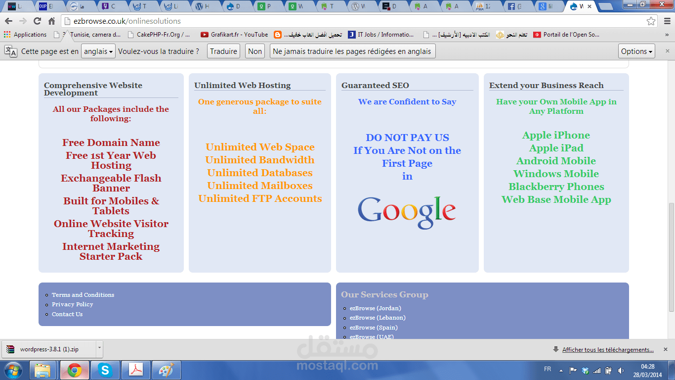Image resolution: width=675 pixels, height=380 pixels.
Task: Click the translate icon in the translation bar
Action: pyautogui.click(x=11, y=51)
